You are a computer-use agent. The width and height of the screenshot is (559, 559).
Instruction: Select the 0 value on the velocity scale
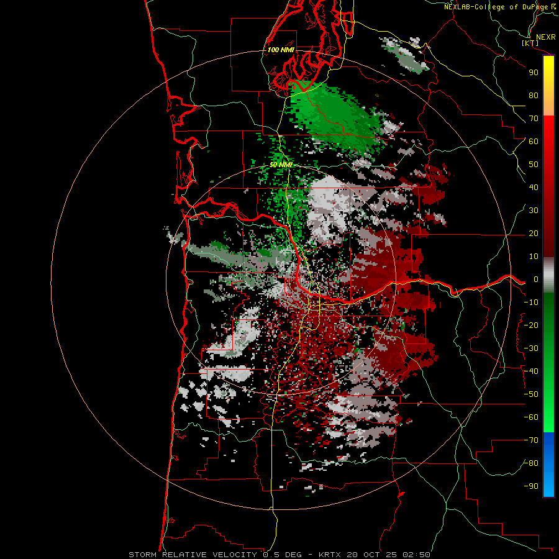click(x=535, y=279)
